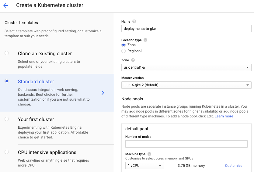Image resolution: width=254 pixels, height=172 pixels.
Task: Open help icon next to Name
Action: (x=134, y=21)
